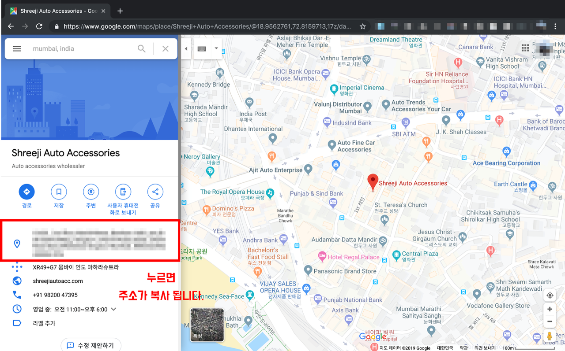
Task: Click the browser back arrow
Action: (11, 26)
